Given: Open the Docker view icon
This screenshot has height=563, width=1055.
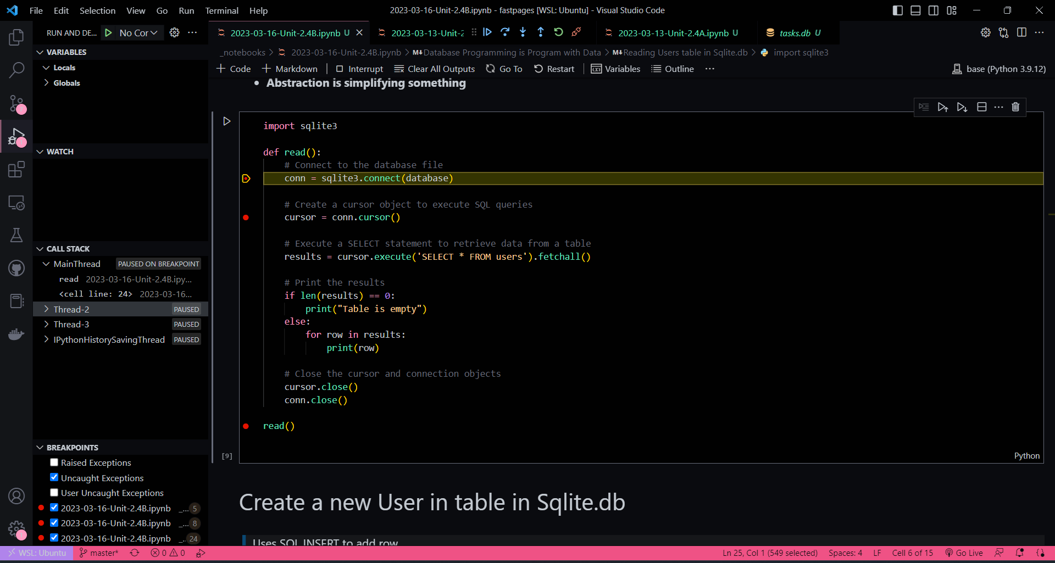Looking at the screenshot, I should (x=16, y=334).
